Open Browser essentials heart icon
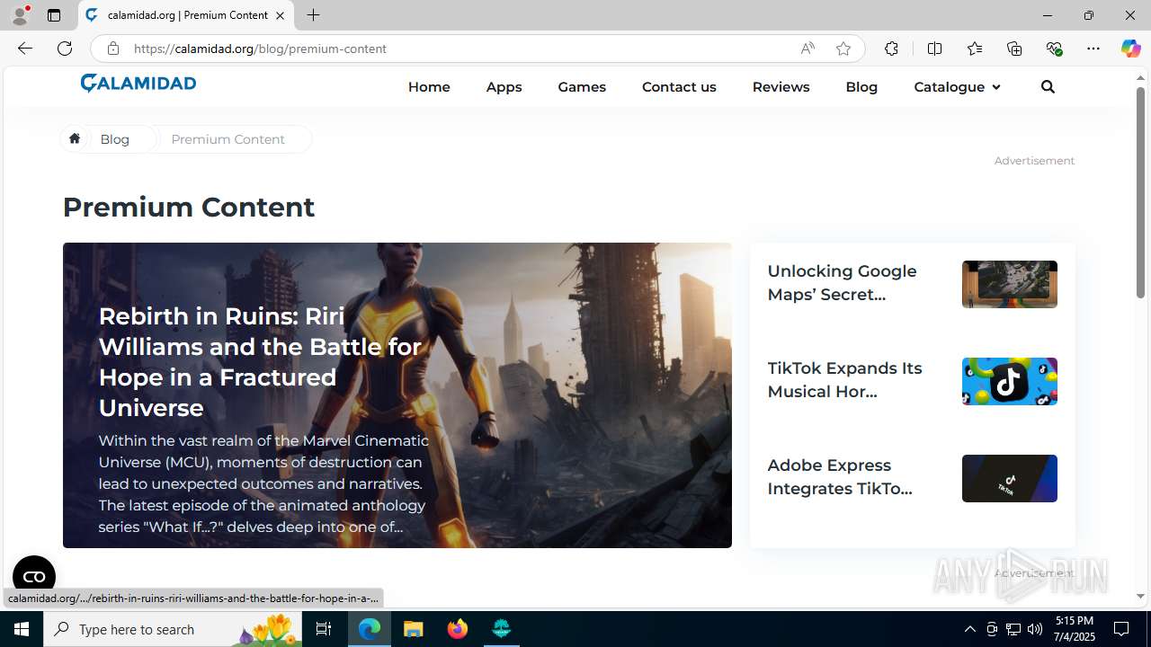The image size is (1151, 647). tap(1054, 49)
